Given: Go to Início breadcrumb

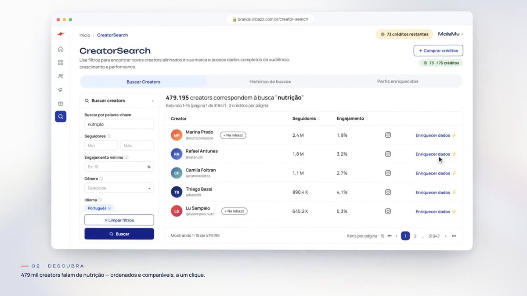Looking at the screenshot, I should coord(85,35).
